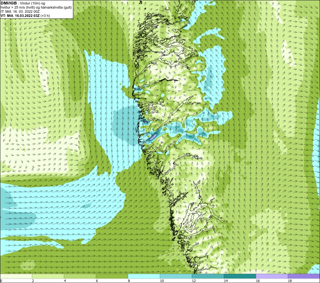Click the legend scale label '14'
Viewport: 320px width, 283px height.
(x=226, y=281)
